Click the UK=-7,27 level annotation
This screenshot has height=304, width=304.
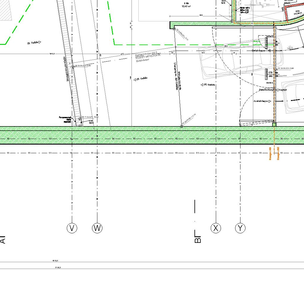(245, 12)
